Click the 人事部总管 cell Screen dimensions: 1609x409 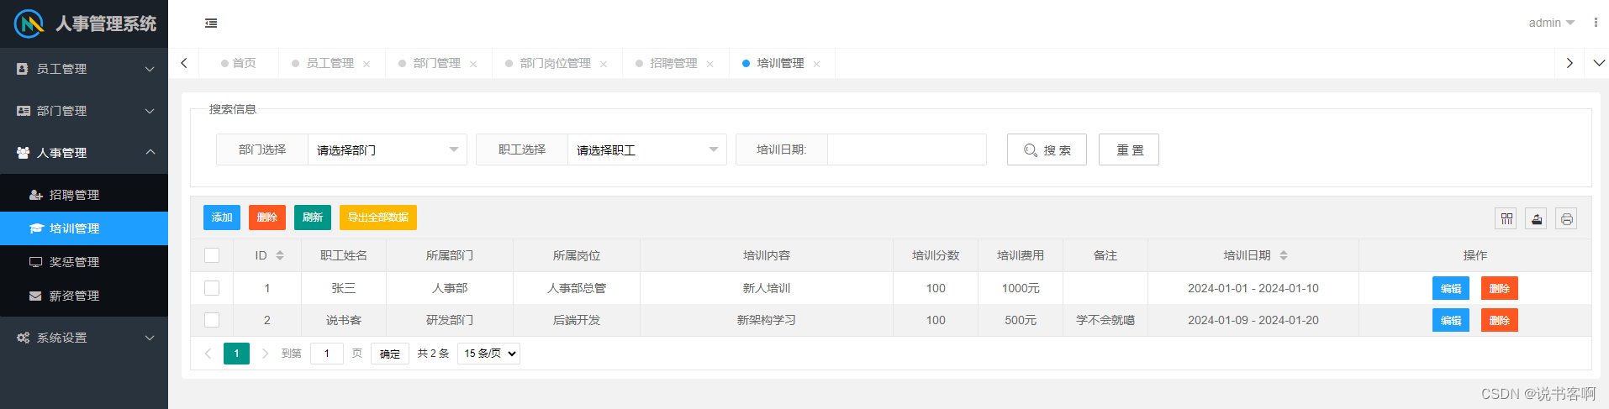pos(577,288)
